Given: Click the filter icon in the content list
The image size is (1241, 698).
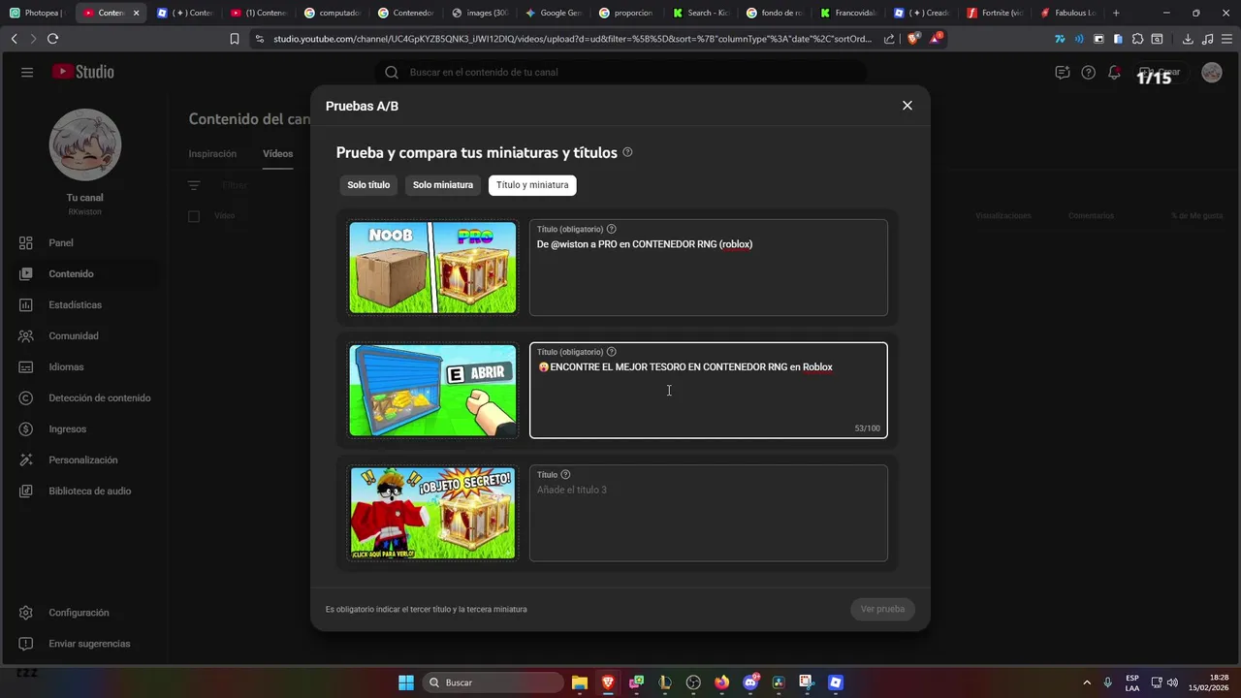Looking at the screenshot, I should pyautogui.click(x=194, y=185).
